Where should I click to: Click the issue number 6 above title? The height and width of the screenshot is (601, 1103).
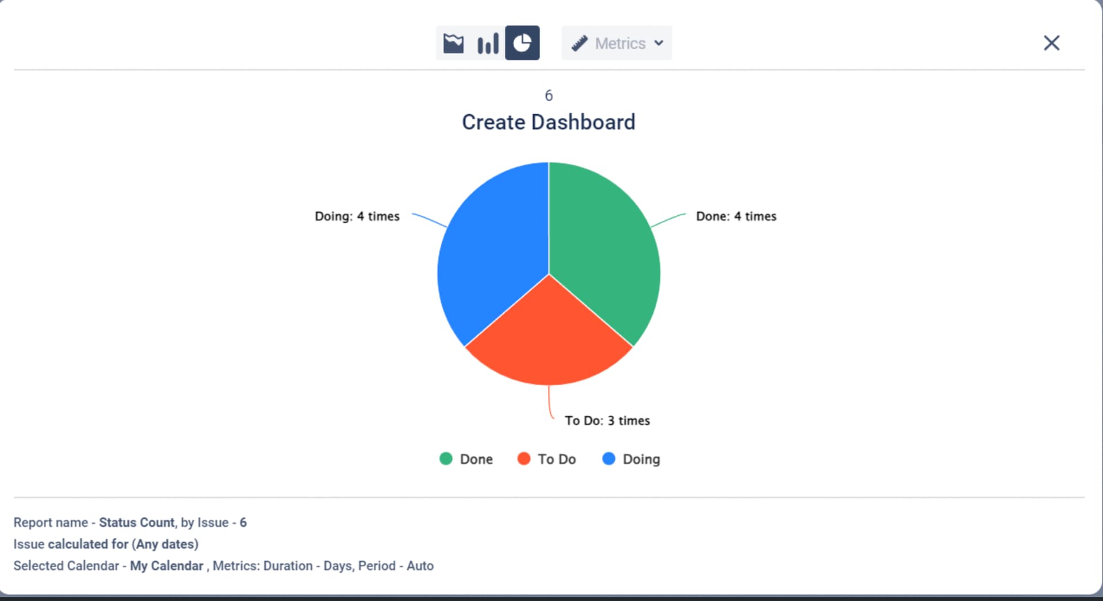pyautogui.click(x=549, y=95)
